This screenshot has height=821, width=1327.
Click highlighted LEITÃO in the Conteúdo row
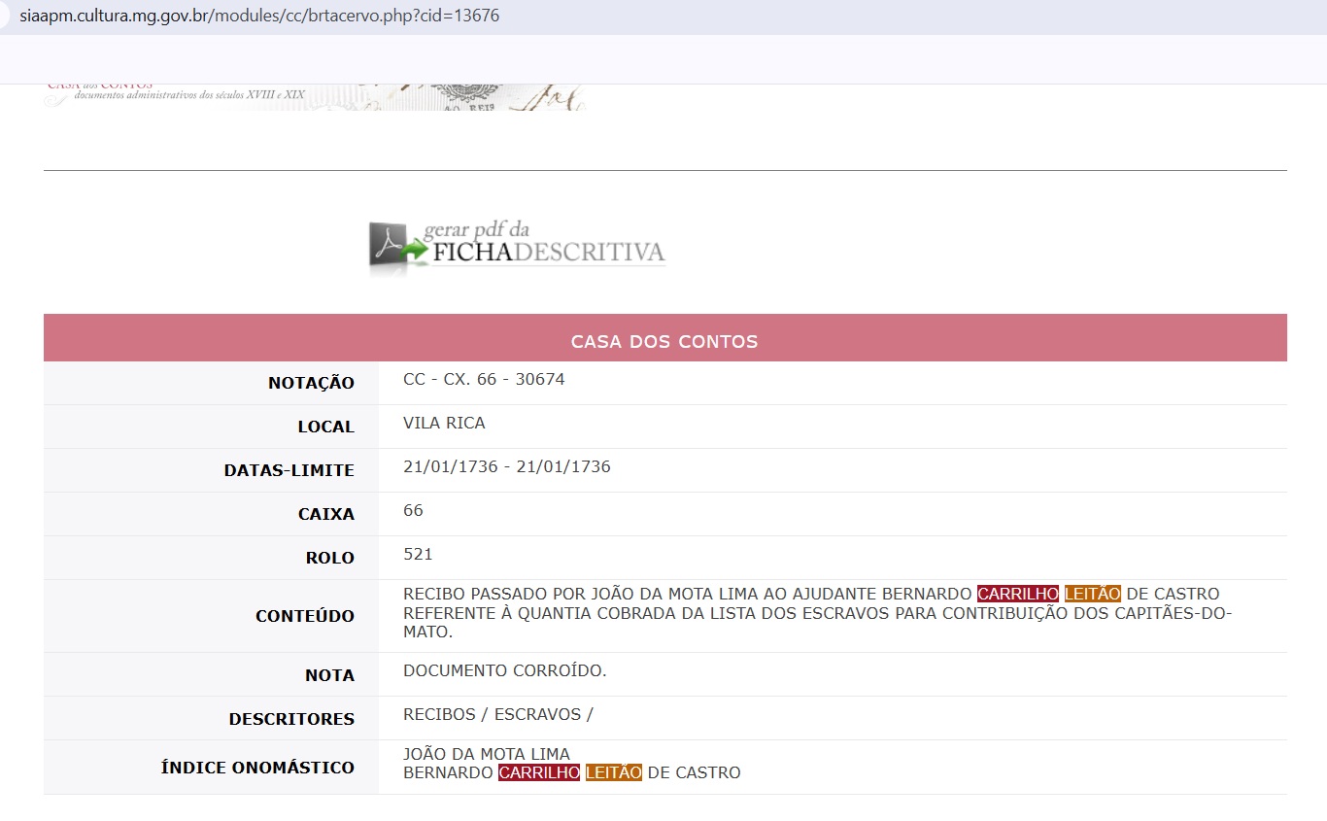[x=1092, y=594]
